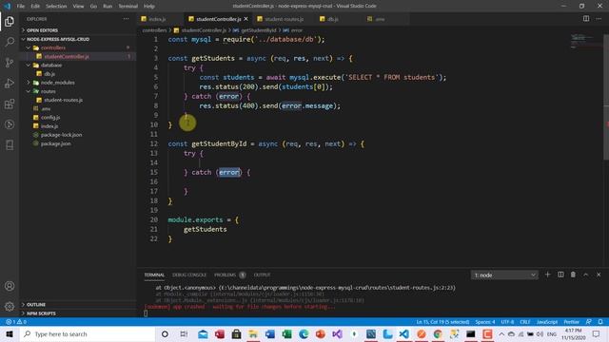Switch to the Debug Console panel tab

click(x=189, y=275)
